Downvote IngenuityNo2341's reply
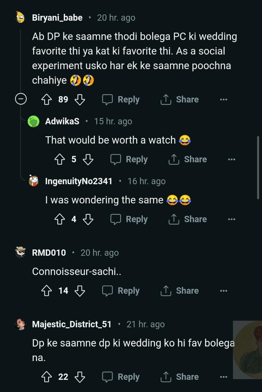The width and height of the screenshot is (262, 392). coord(88,219)
